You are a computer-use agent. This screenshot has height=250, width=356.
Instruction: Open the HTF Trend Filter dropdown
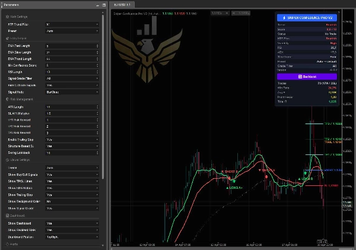pos(72,24)
